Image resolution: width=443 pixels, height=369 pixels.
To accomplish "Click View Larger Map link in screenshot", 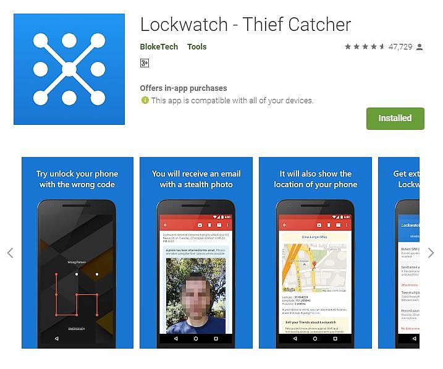I will [x=314, y=237].
